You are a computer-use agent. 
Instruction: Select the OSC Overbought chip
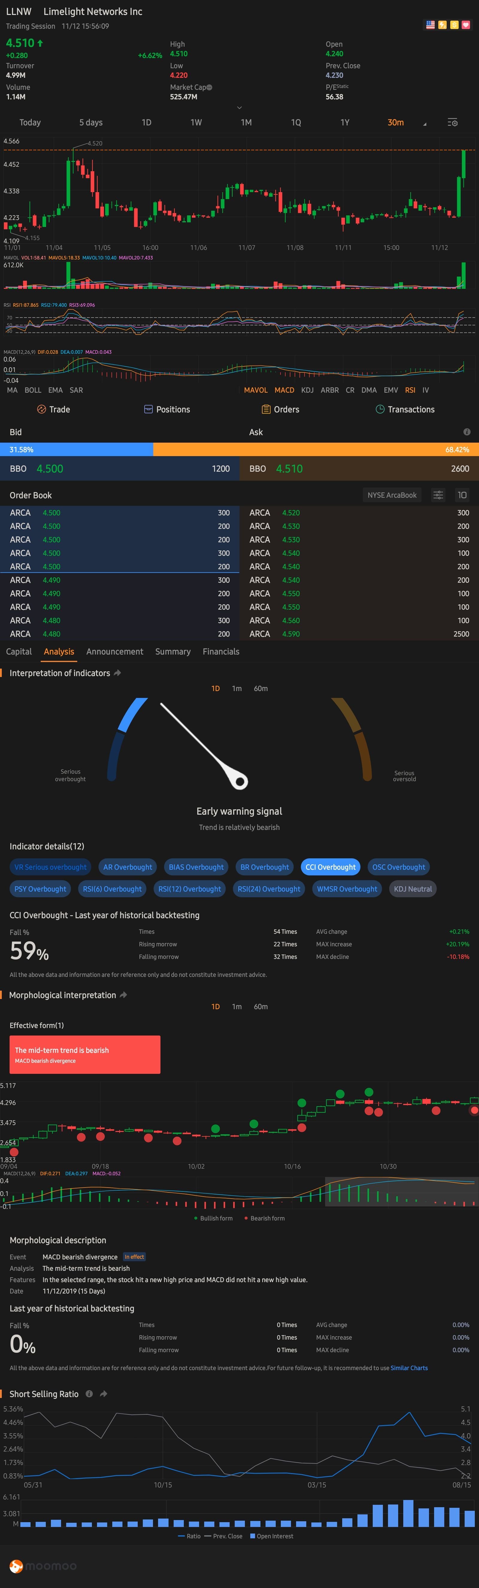pyautogui.click(x=398, y=867)
